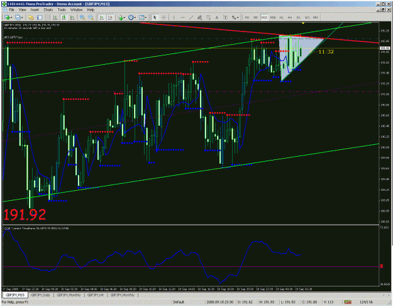Screen dimensions: 393x306
Task: Switch chart to Bar Chart type
Action: [x=55, y=18]
